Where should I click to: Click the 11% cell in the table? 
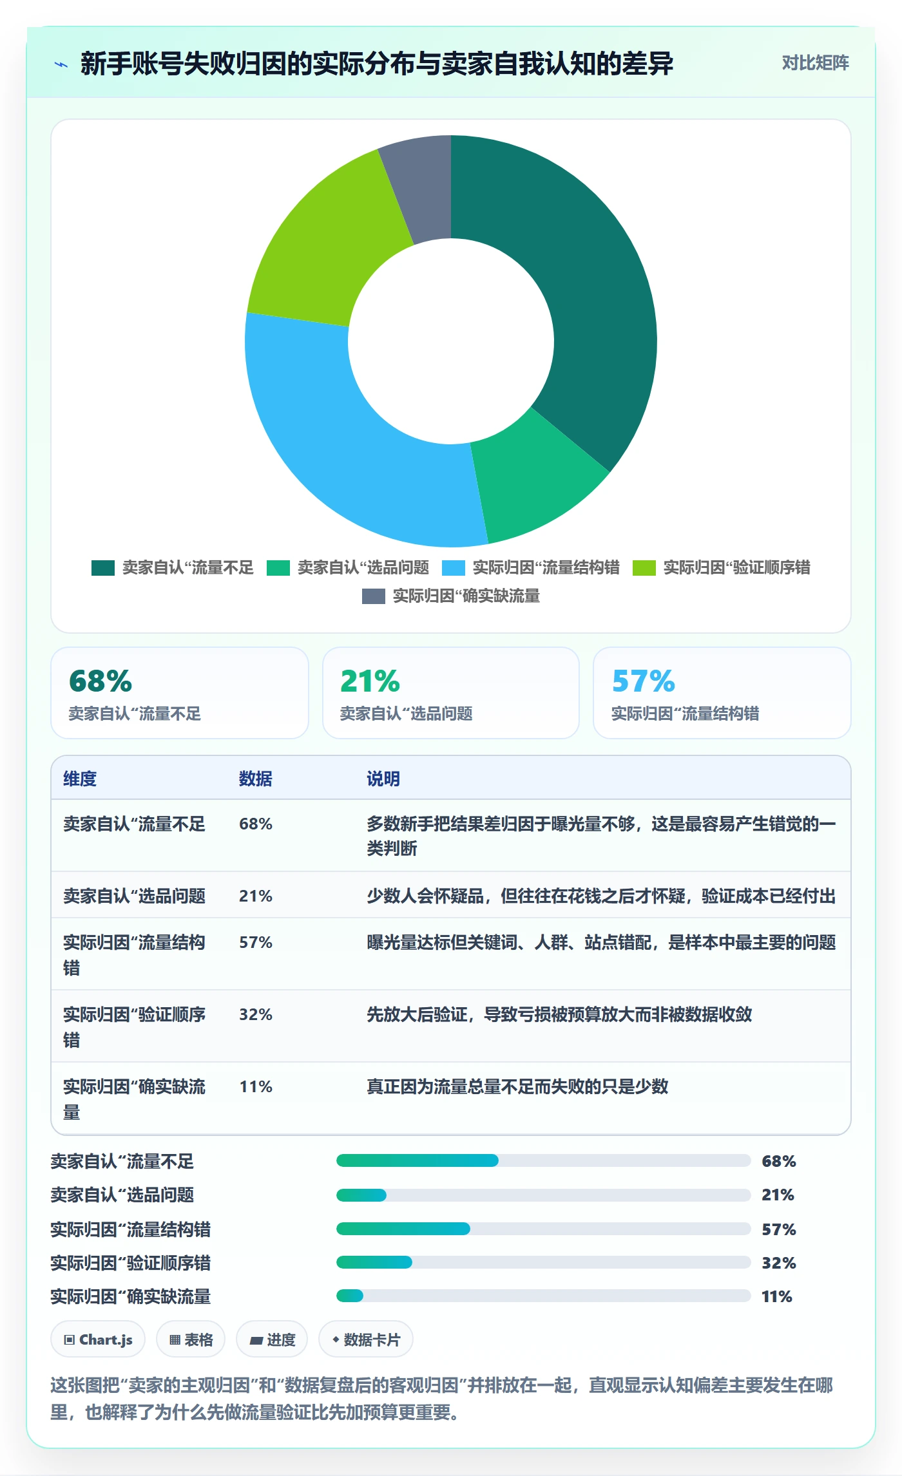click(x=256, y=1087)
